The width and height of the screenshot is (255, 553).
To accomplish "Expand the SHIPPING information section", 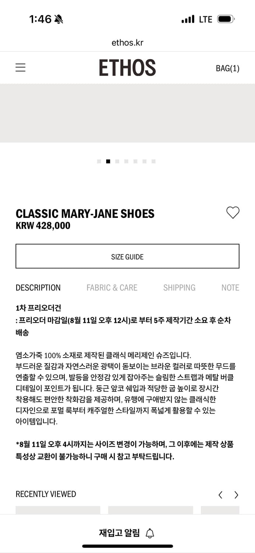I will 179,288.
